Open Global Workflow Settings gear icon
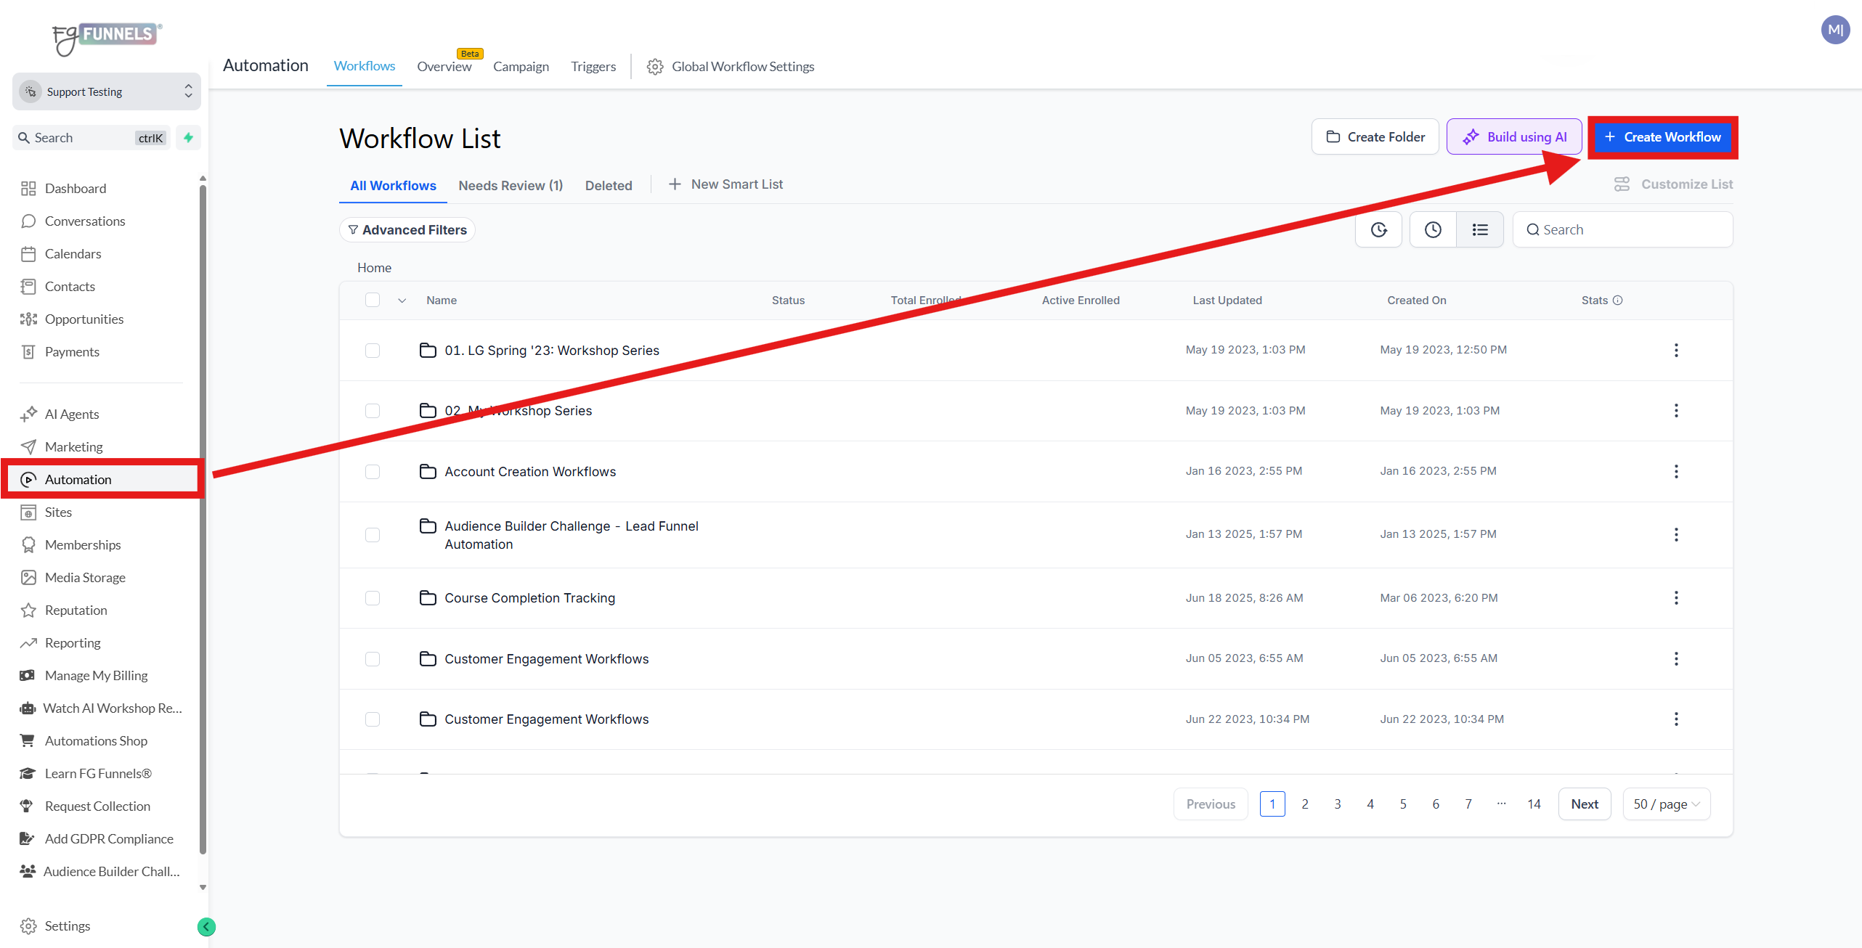1862x948 pixels. pos(655,67)
